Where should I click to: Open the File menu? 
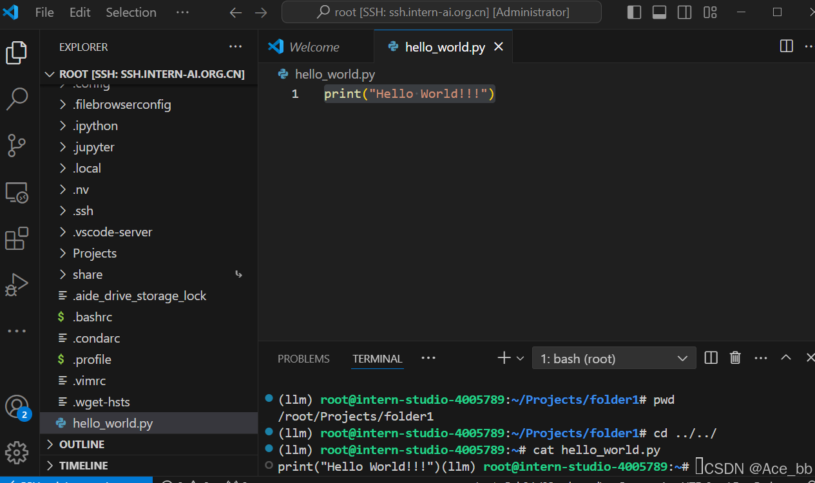[x=44, y=12]
